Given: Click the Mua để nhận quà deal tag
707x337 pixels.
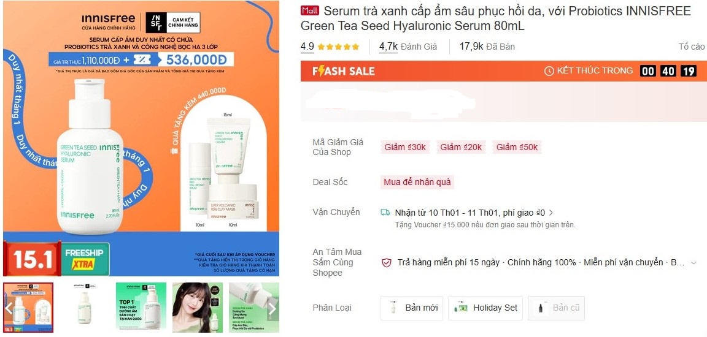Looking at the screenshot, I should (417, 182).
